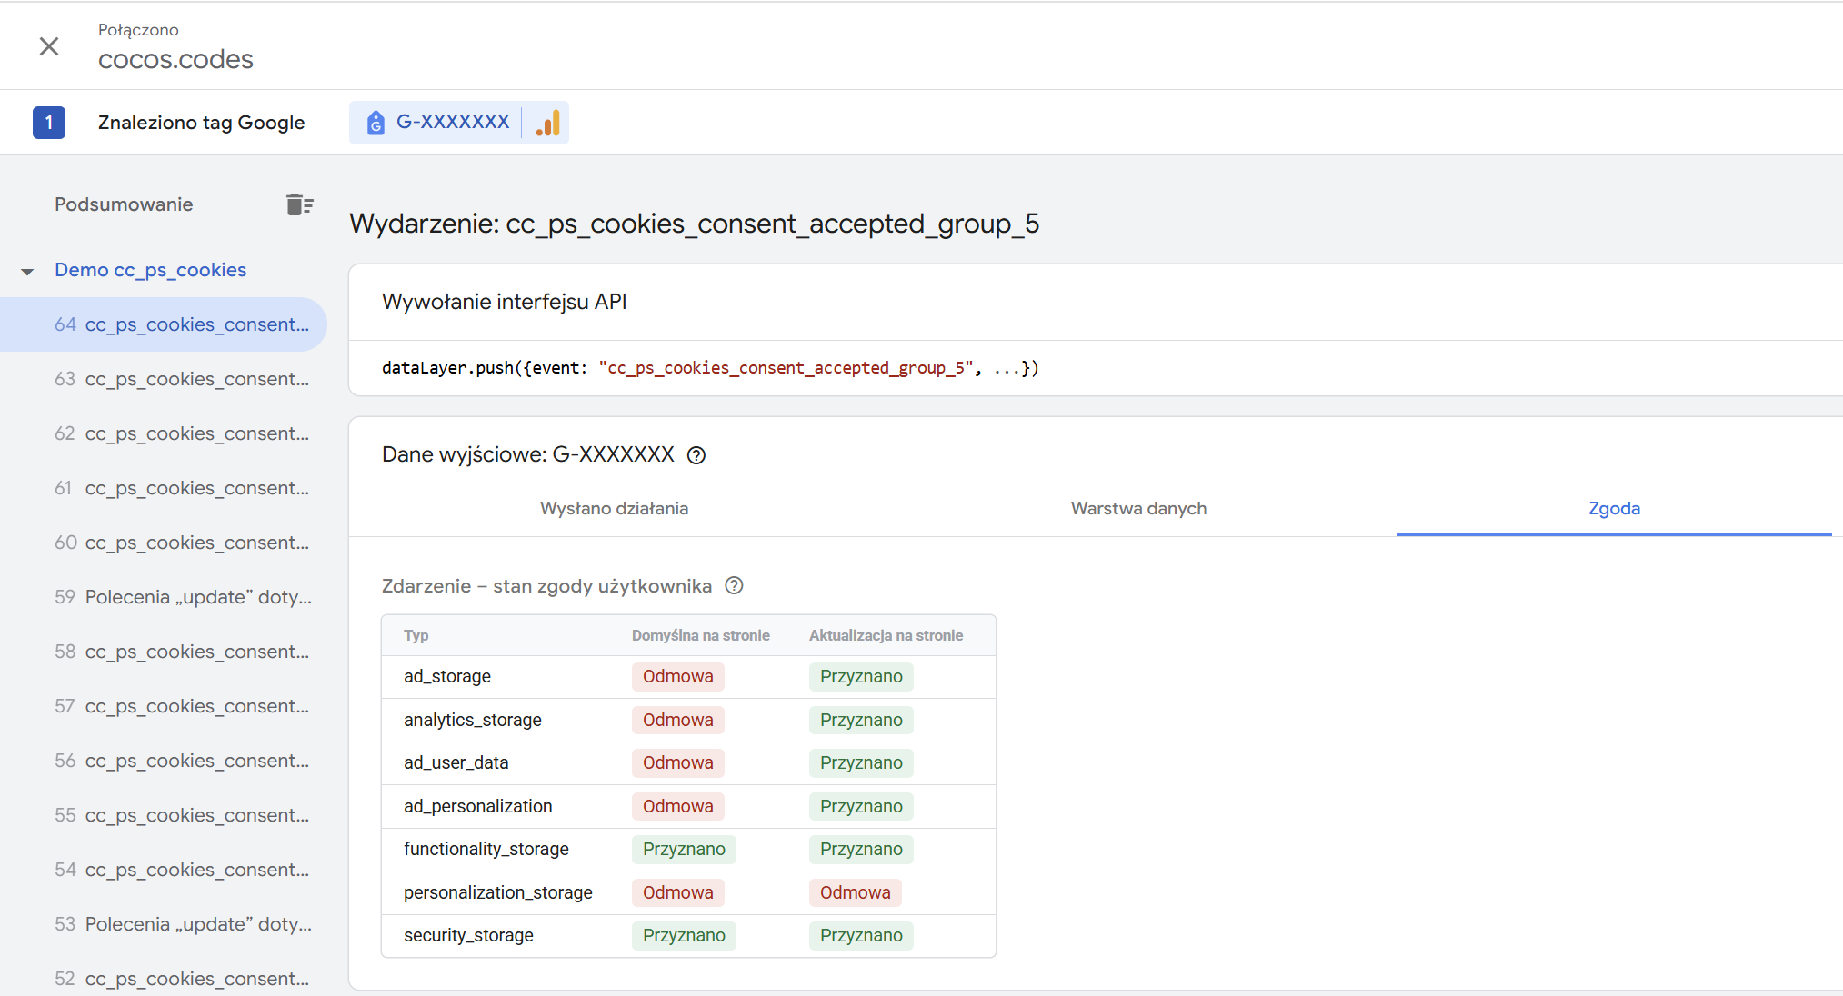Close the Tag Assistant debug panel
Image resolution: width=1843 pixels, height=996 pixels.
(49, 46)
